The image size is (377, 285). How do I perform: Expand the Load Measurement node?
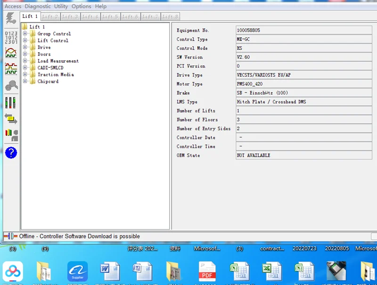(x=25, y=61)
